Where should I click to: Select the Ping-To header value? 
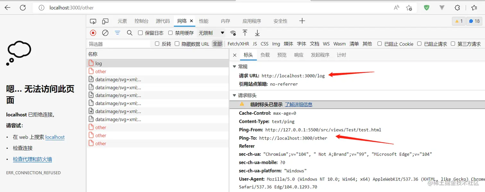point(293,138)
